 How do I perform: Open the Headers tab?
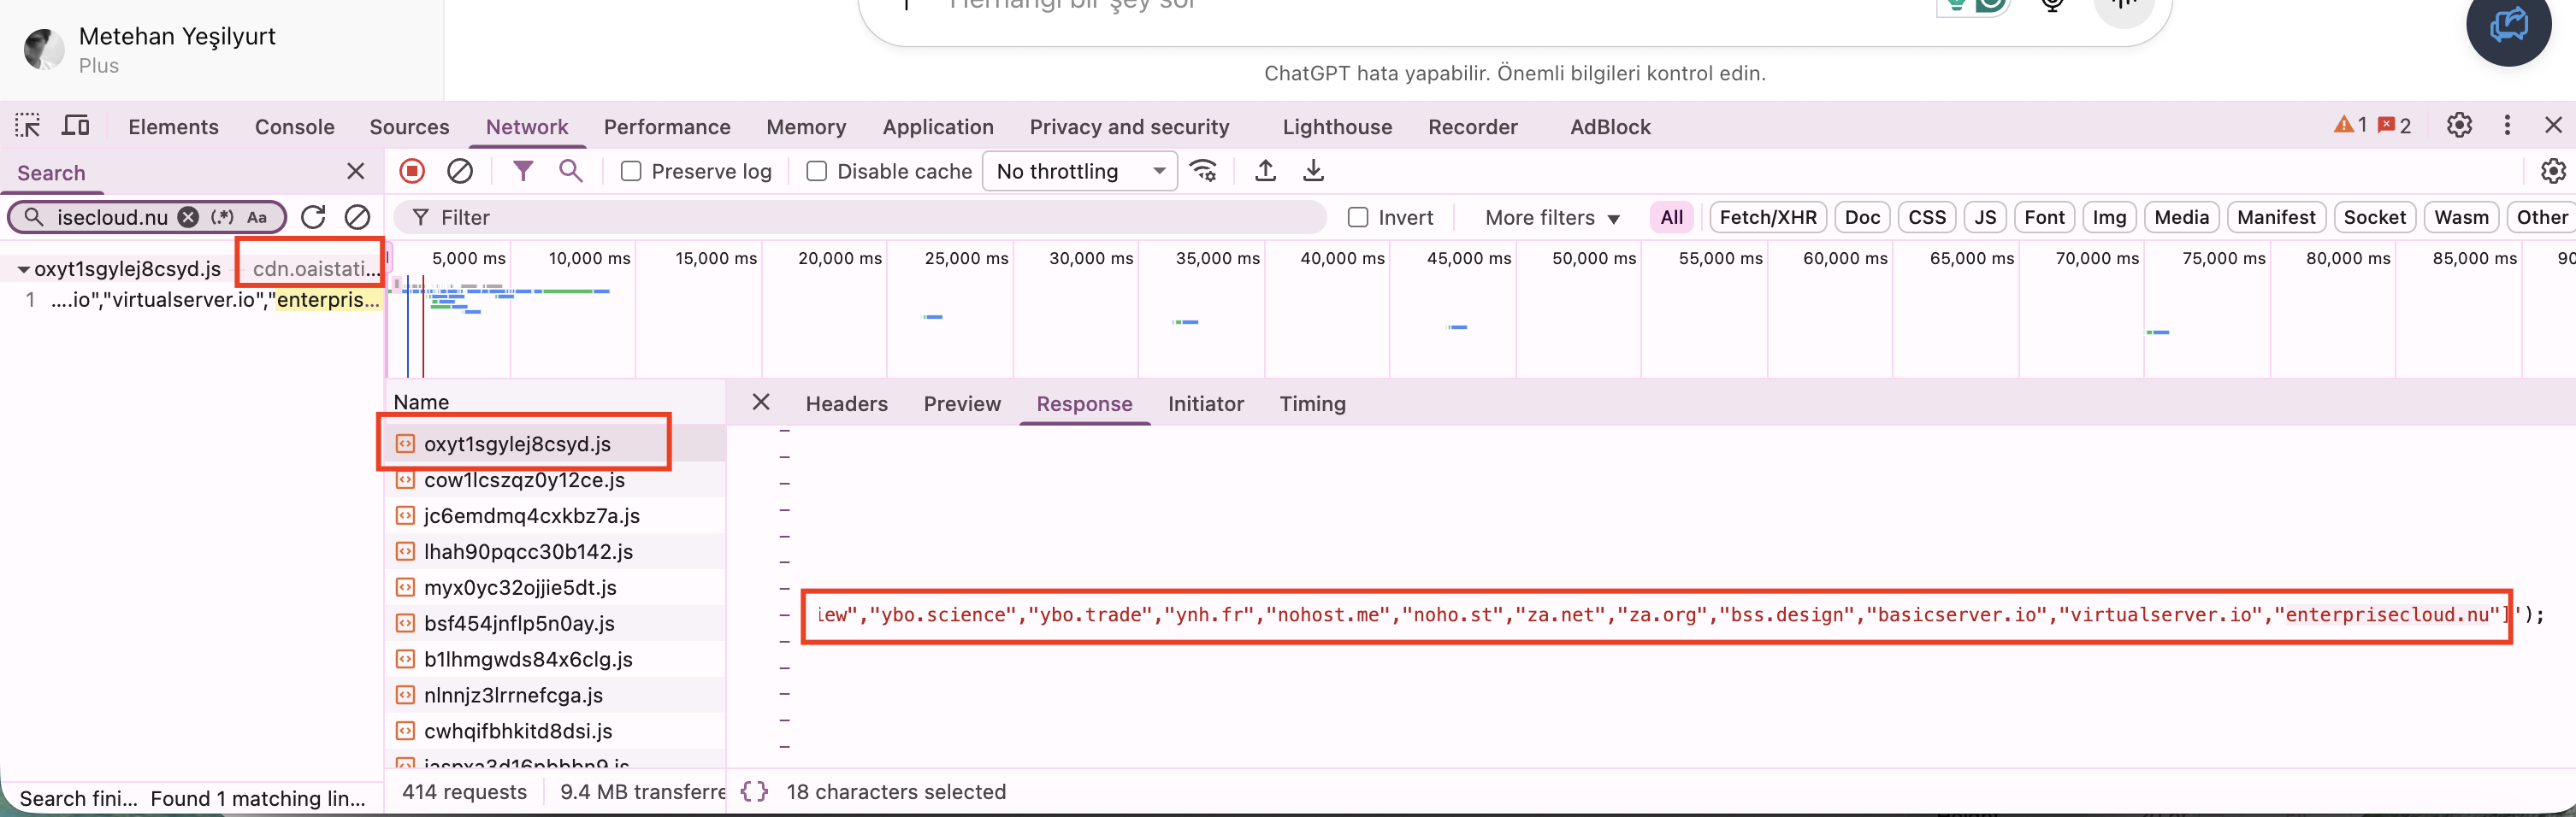coord(846,403)
